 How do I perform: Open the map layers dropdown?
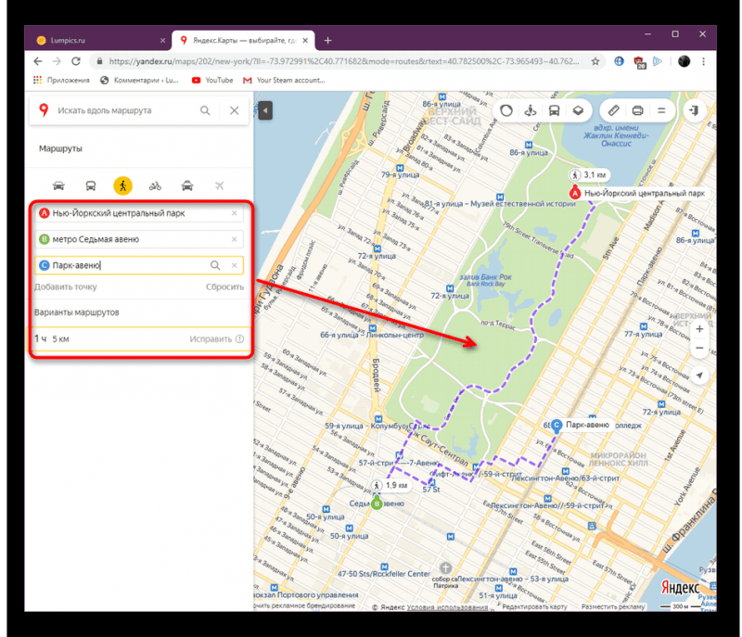click(578, 110)
